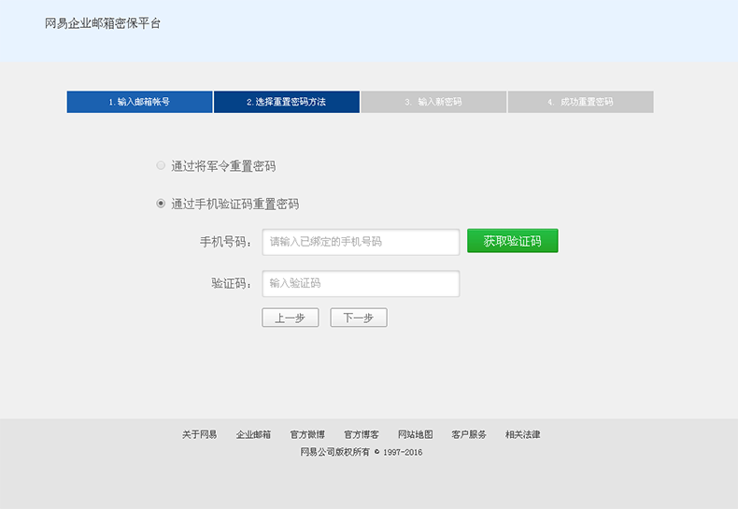Click the 客户服务 customer service link
738x509 pixels.
(x=469, y=434)
